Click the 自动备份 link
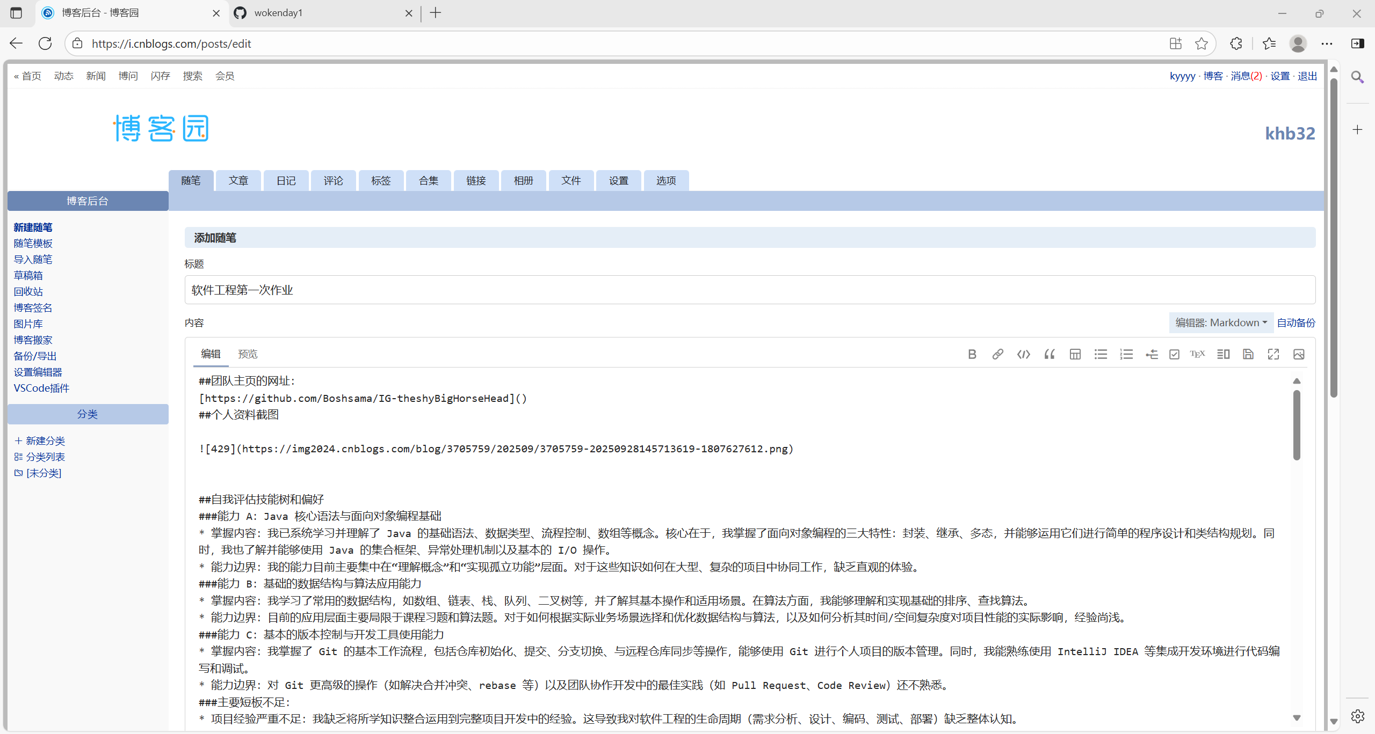 tap(1296, 322)
